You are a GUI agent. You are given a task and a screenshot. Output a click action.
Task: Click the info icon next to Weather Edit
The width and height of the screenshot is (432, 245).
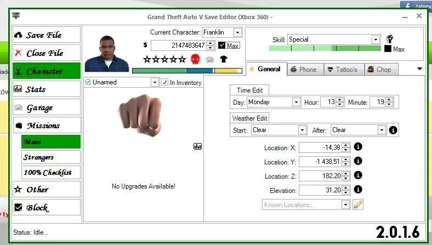click(393, 130)
